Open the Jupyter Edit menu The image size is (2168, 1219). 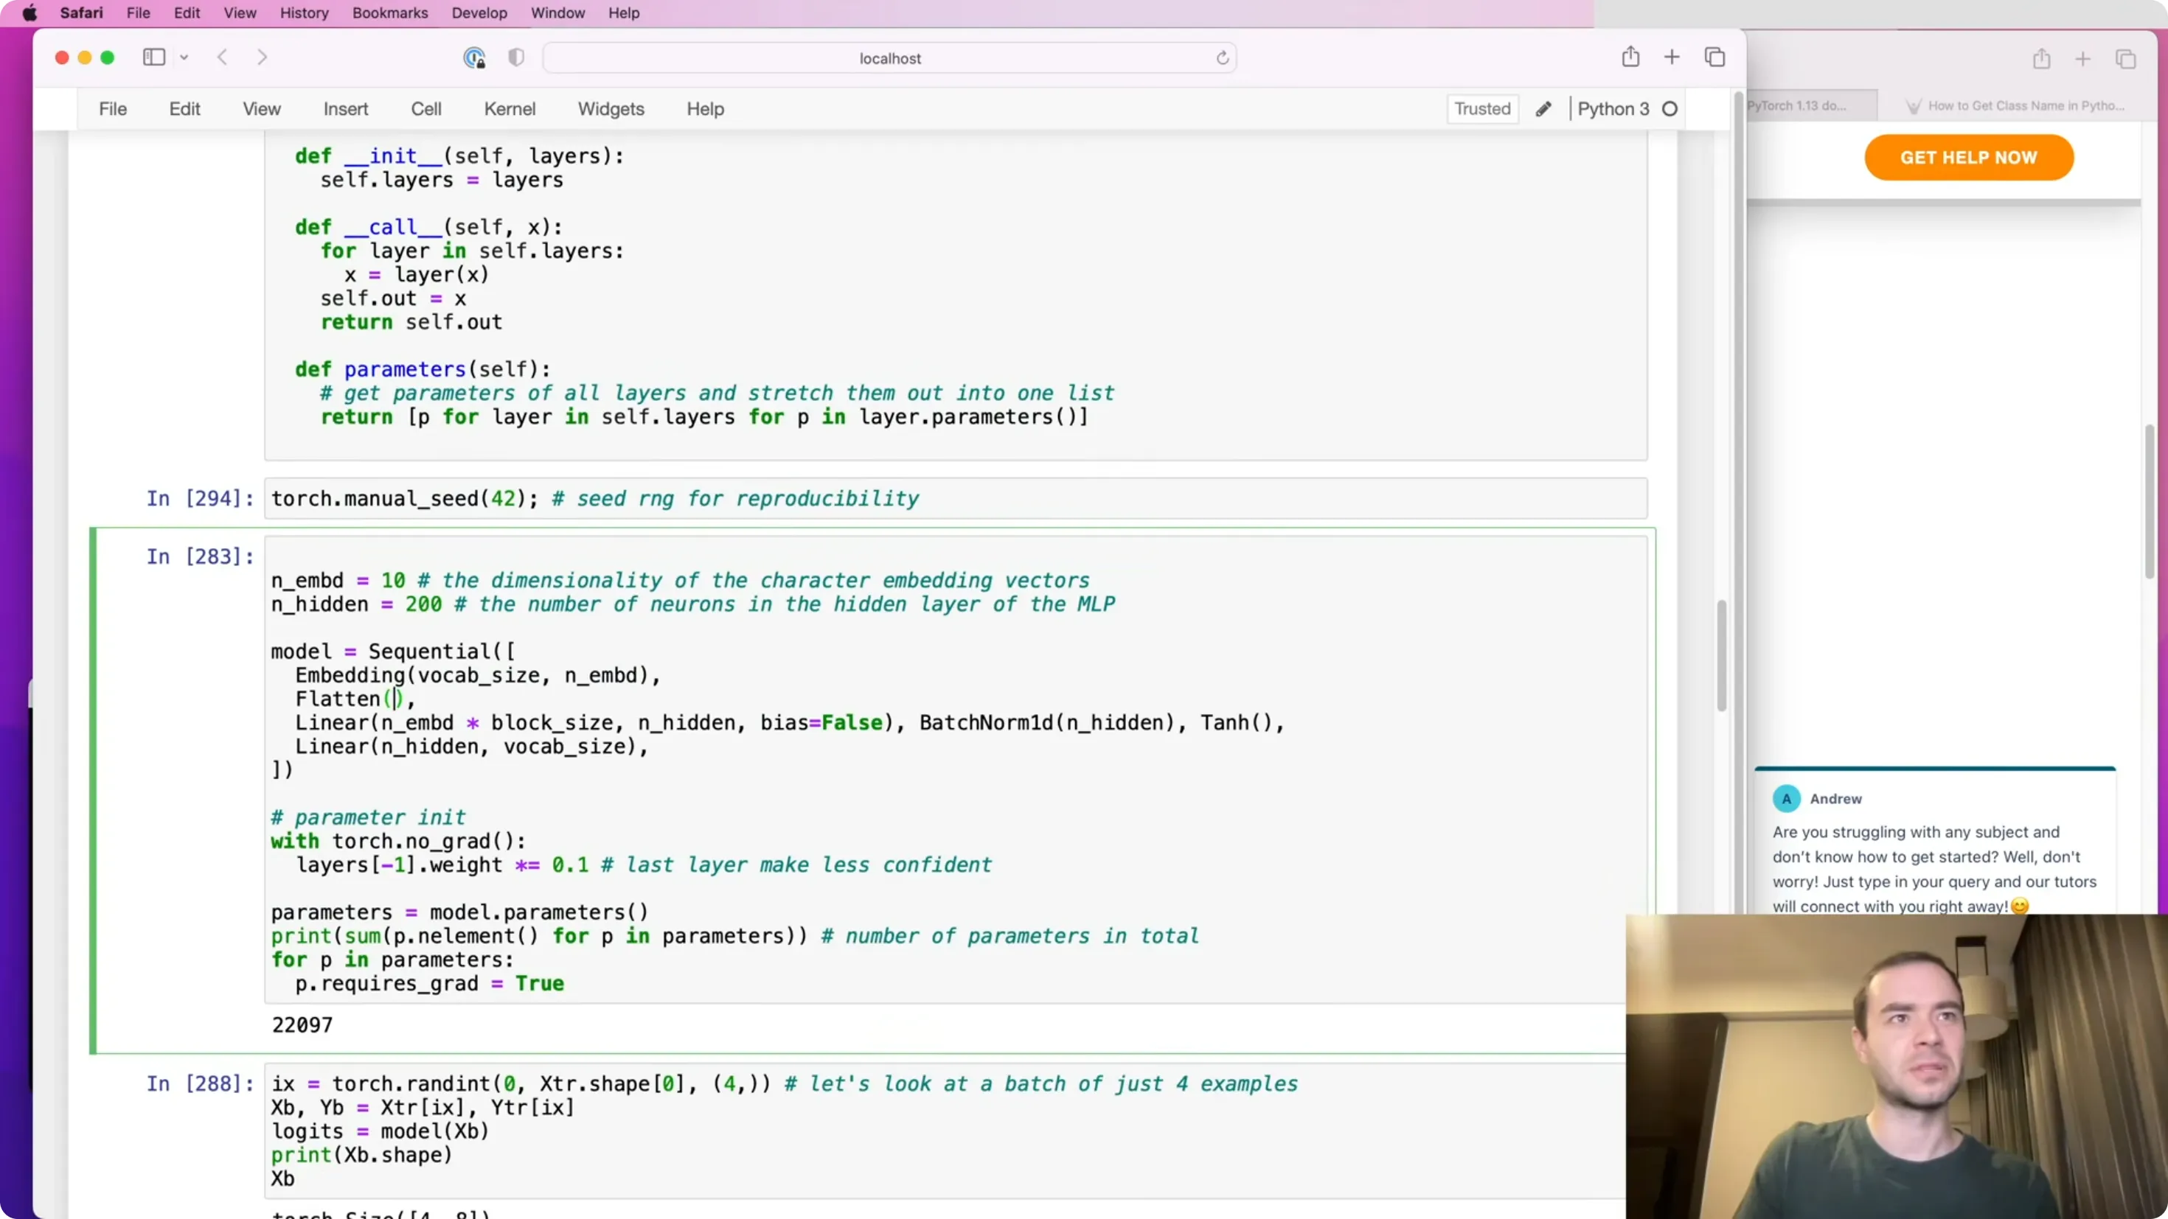coord(184,108)
